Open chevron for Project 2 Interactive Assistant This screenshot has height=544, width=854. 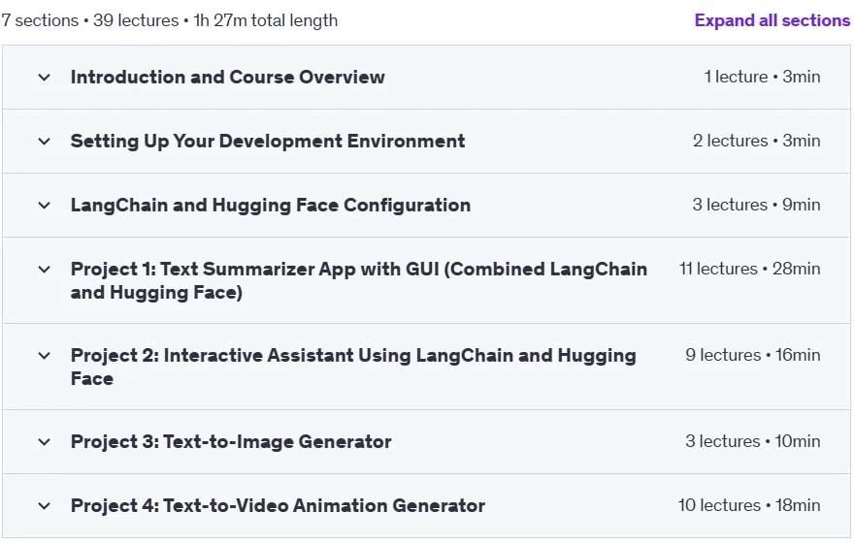tap(44, 356)
